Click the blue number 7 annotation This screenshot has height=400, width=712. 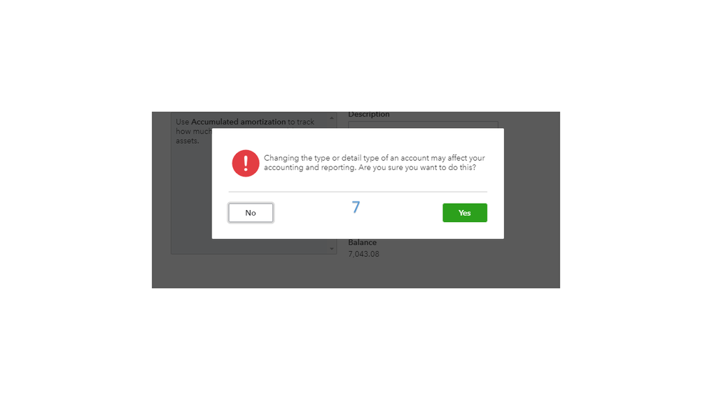[356, 207]
